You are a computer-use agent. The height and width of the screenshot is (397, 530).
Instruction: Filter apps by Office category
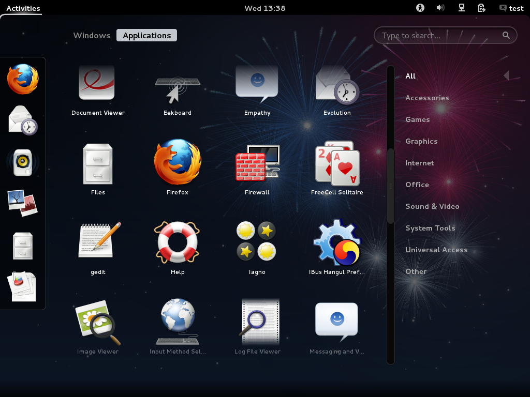pyautogui.click(x=417, y=185)
